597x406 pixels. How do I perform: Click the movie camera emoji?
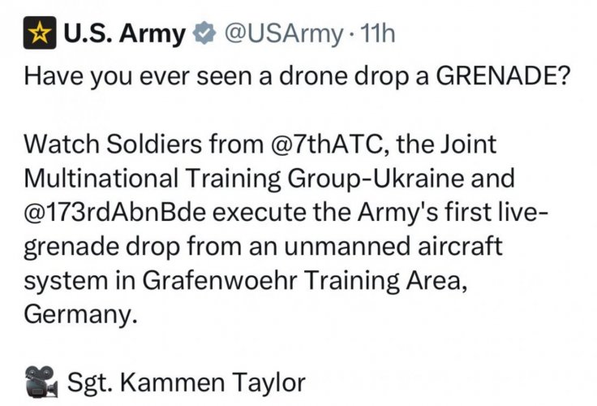click(40, 379)
